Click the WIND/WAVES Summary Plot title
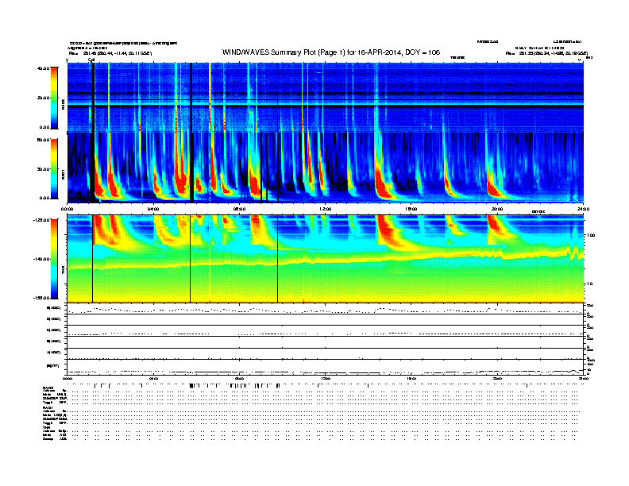Screen dimensions: 629x486 tap(331, 52)
